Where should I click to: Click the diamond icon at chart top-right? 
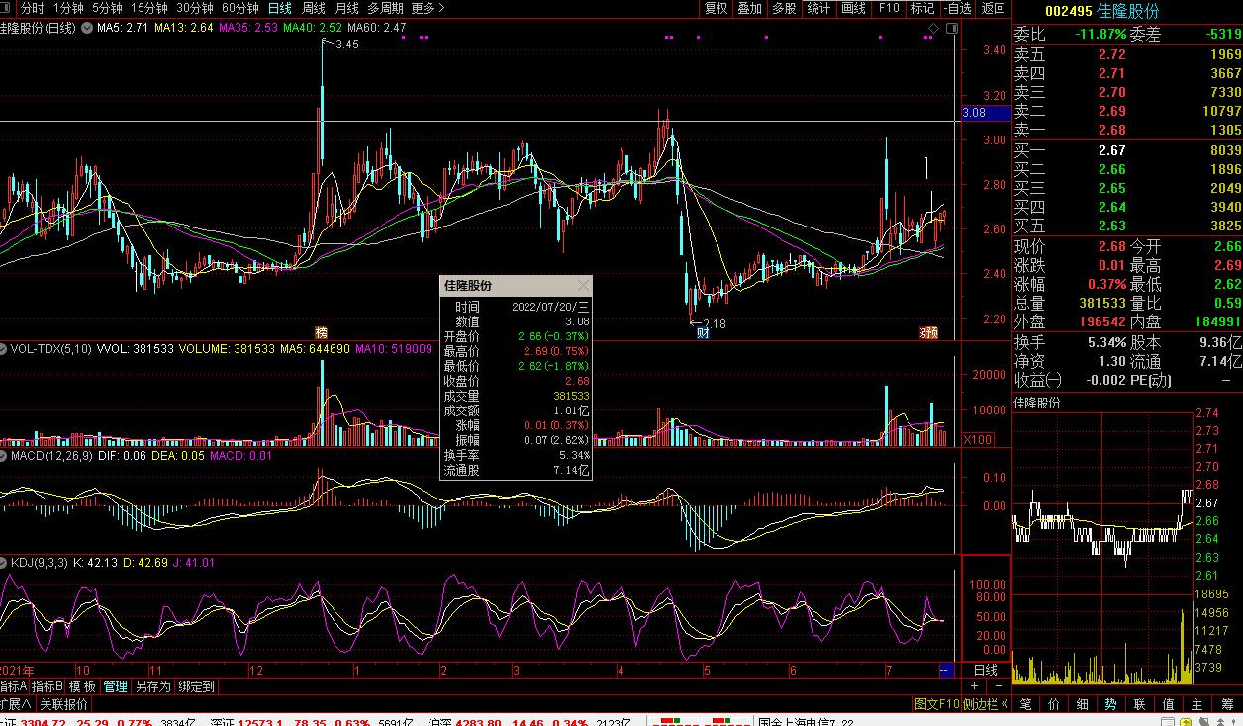tap(932, 28)
